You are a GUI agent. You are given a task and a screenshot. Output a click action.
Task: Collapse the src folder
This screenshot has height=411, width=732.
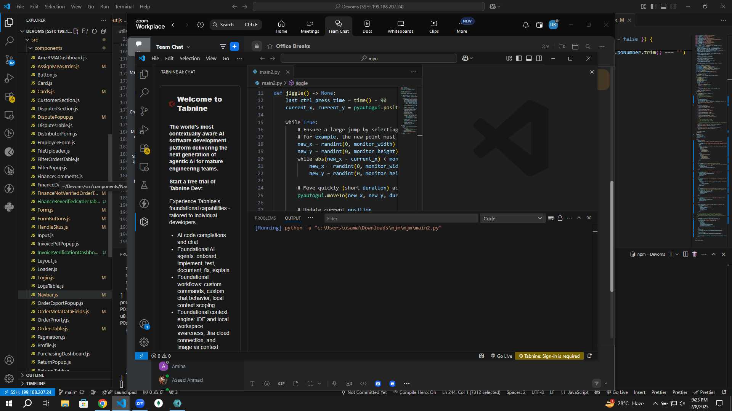(x=35, y=40)
